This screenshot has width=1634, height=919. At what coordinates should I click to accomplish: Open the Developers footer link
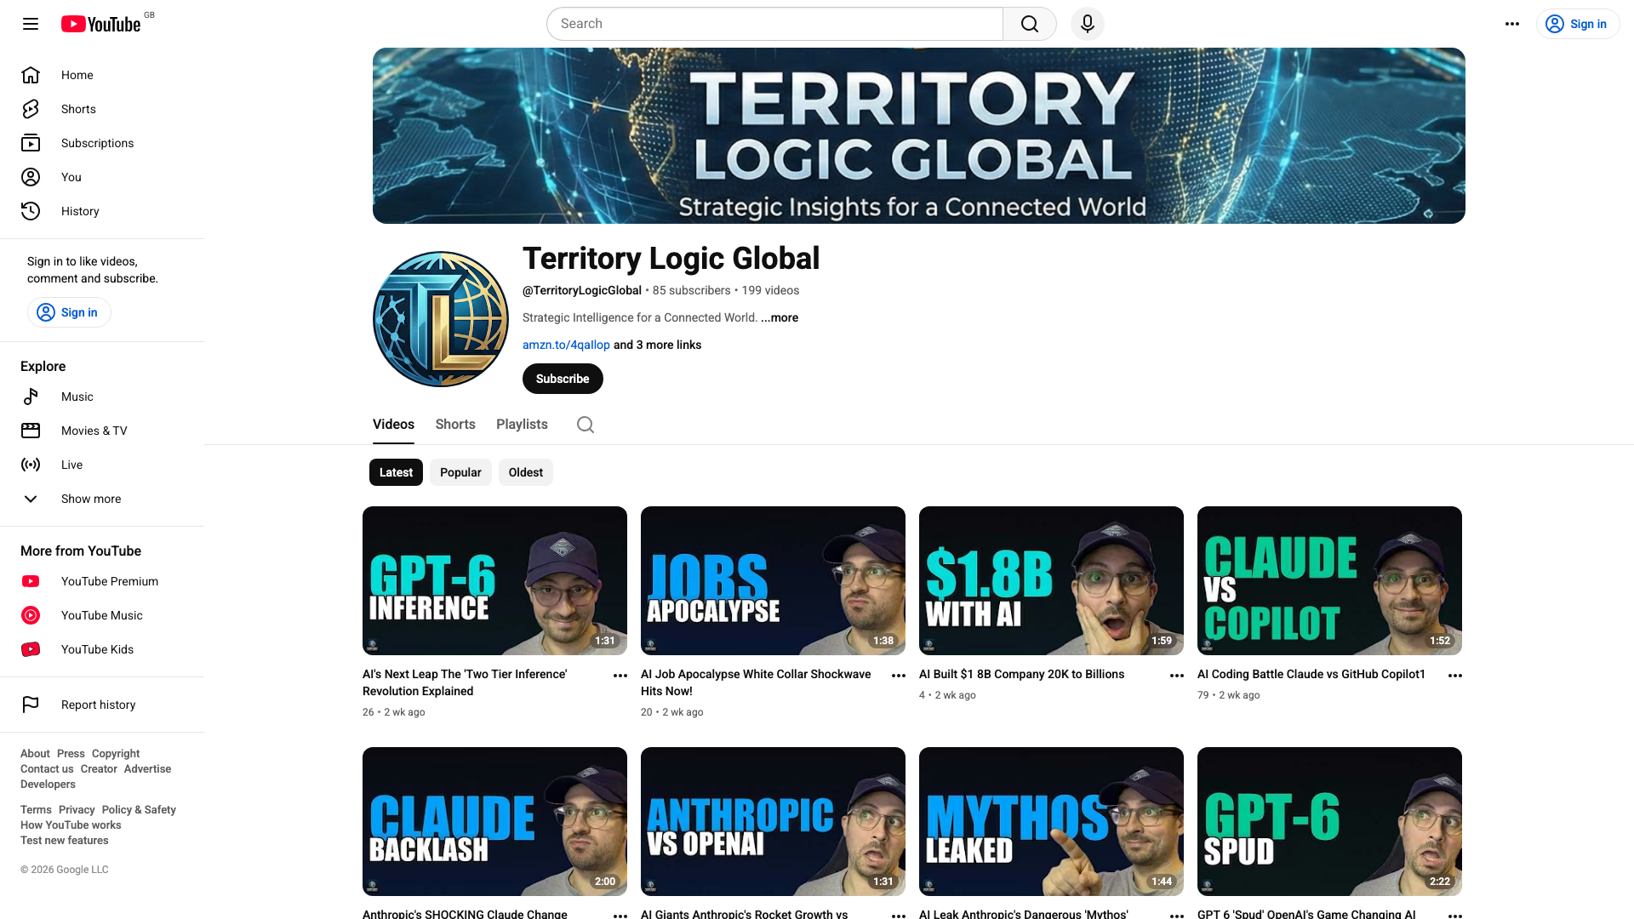pos(48,785)
